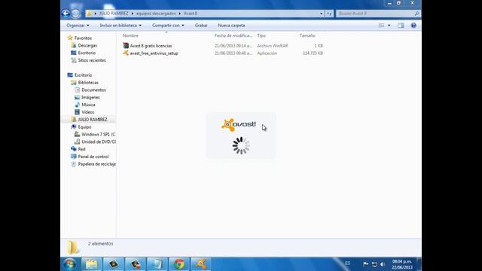Open the Windows Start button

pyautogui.click(x=70, y=264)
